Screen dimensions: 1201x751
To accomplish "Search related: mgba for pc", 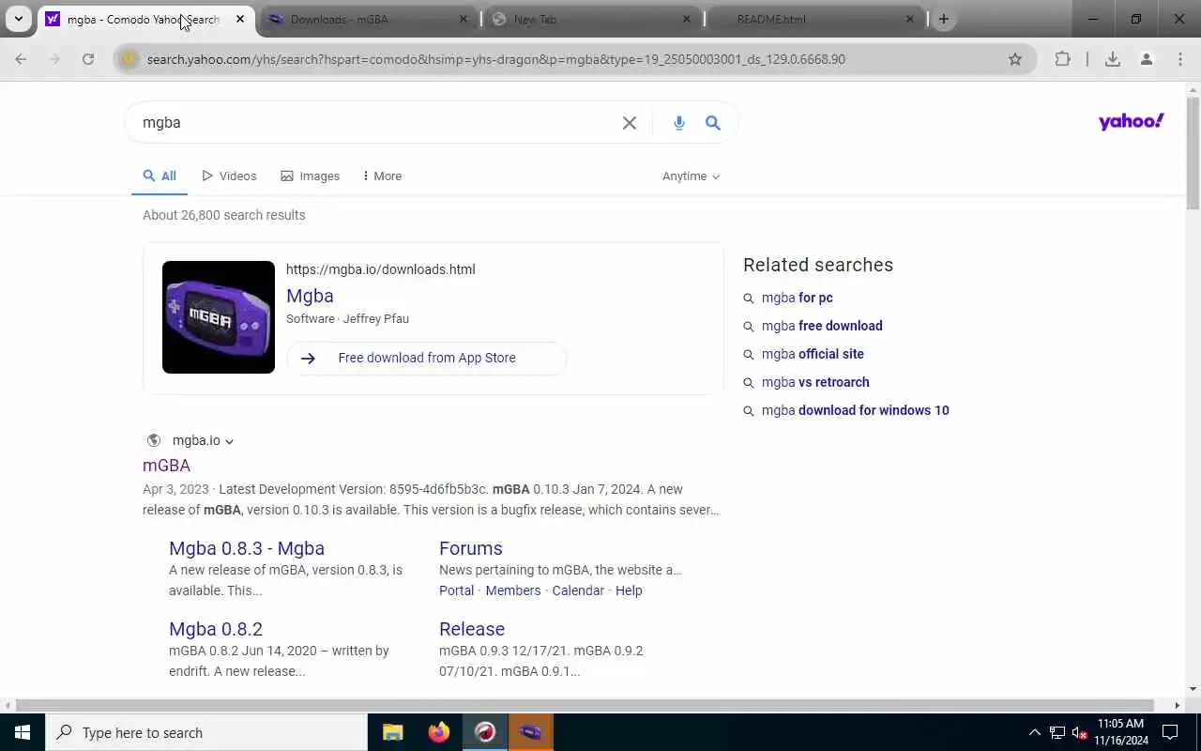I will (x=798, y=298).
